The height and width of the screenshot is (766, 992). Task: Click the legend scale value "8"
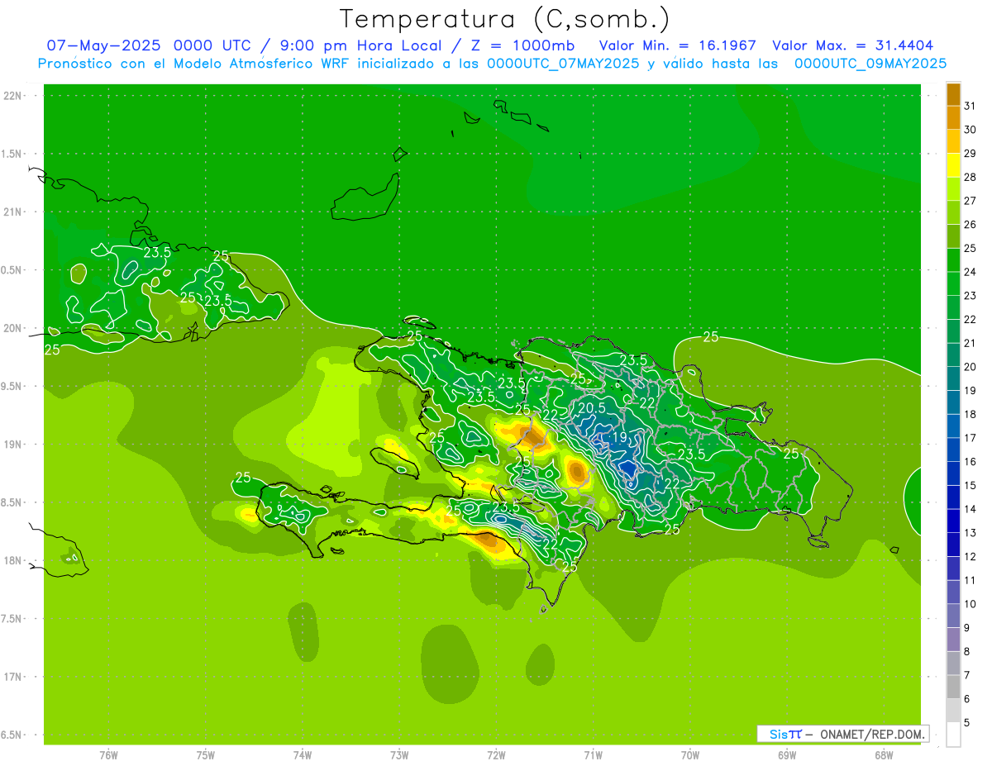pos(967,651)
